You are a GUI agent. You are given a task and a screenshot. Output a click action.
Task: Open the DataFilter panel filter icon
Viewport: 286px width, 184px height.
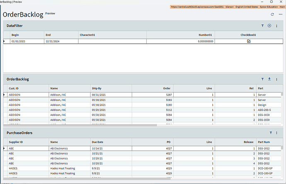[x=262, y=26]
